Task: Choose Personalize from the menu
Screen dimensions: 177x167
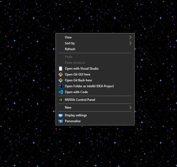Action: pos(95,121)
